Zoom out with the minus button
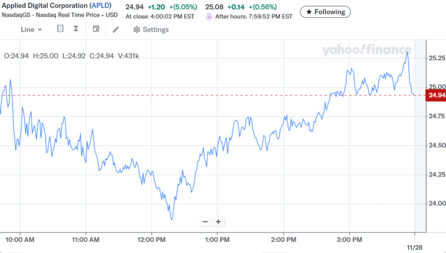Screen dimensions: 446x253 (205, 221)
